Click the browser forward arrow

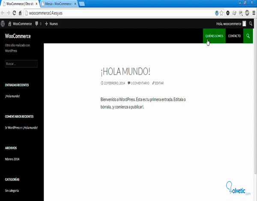click(x=9, y=13)
